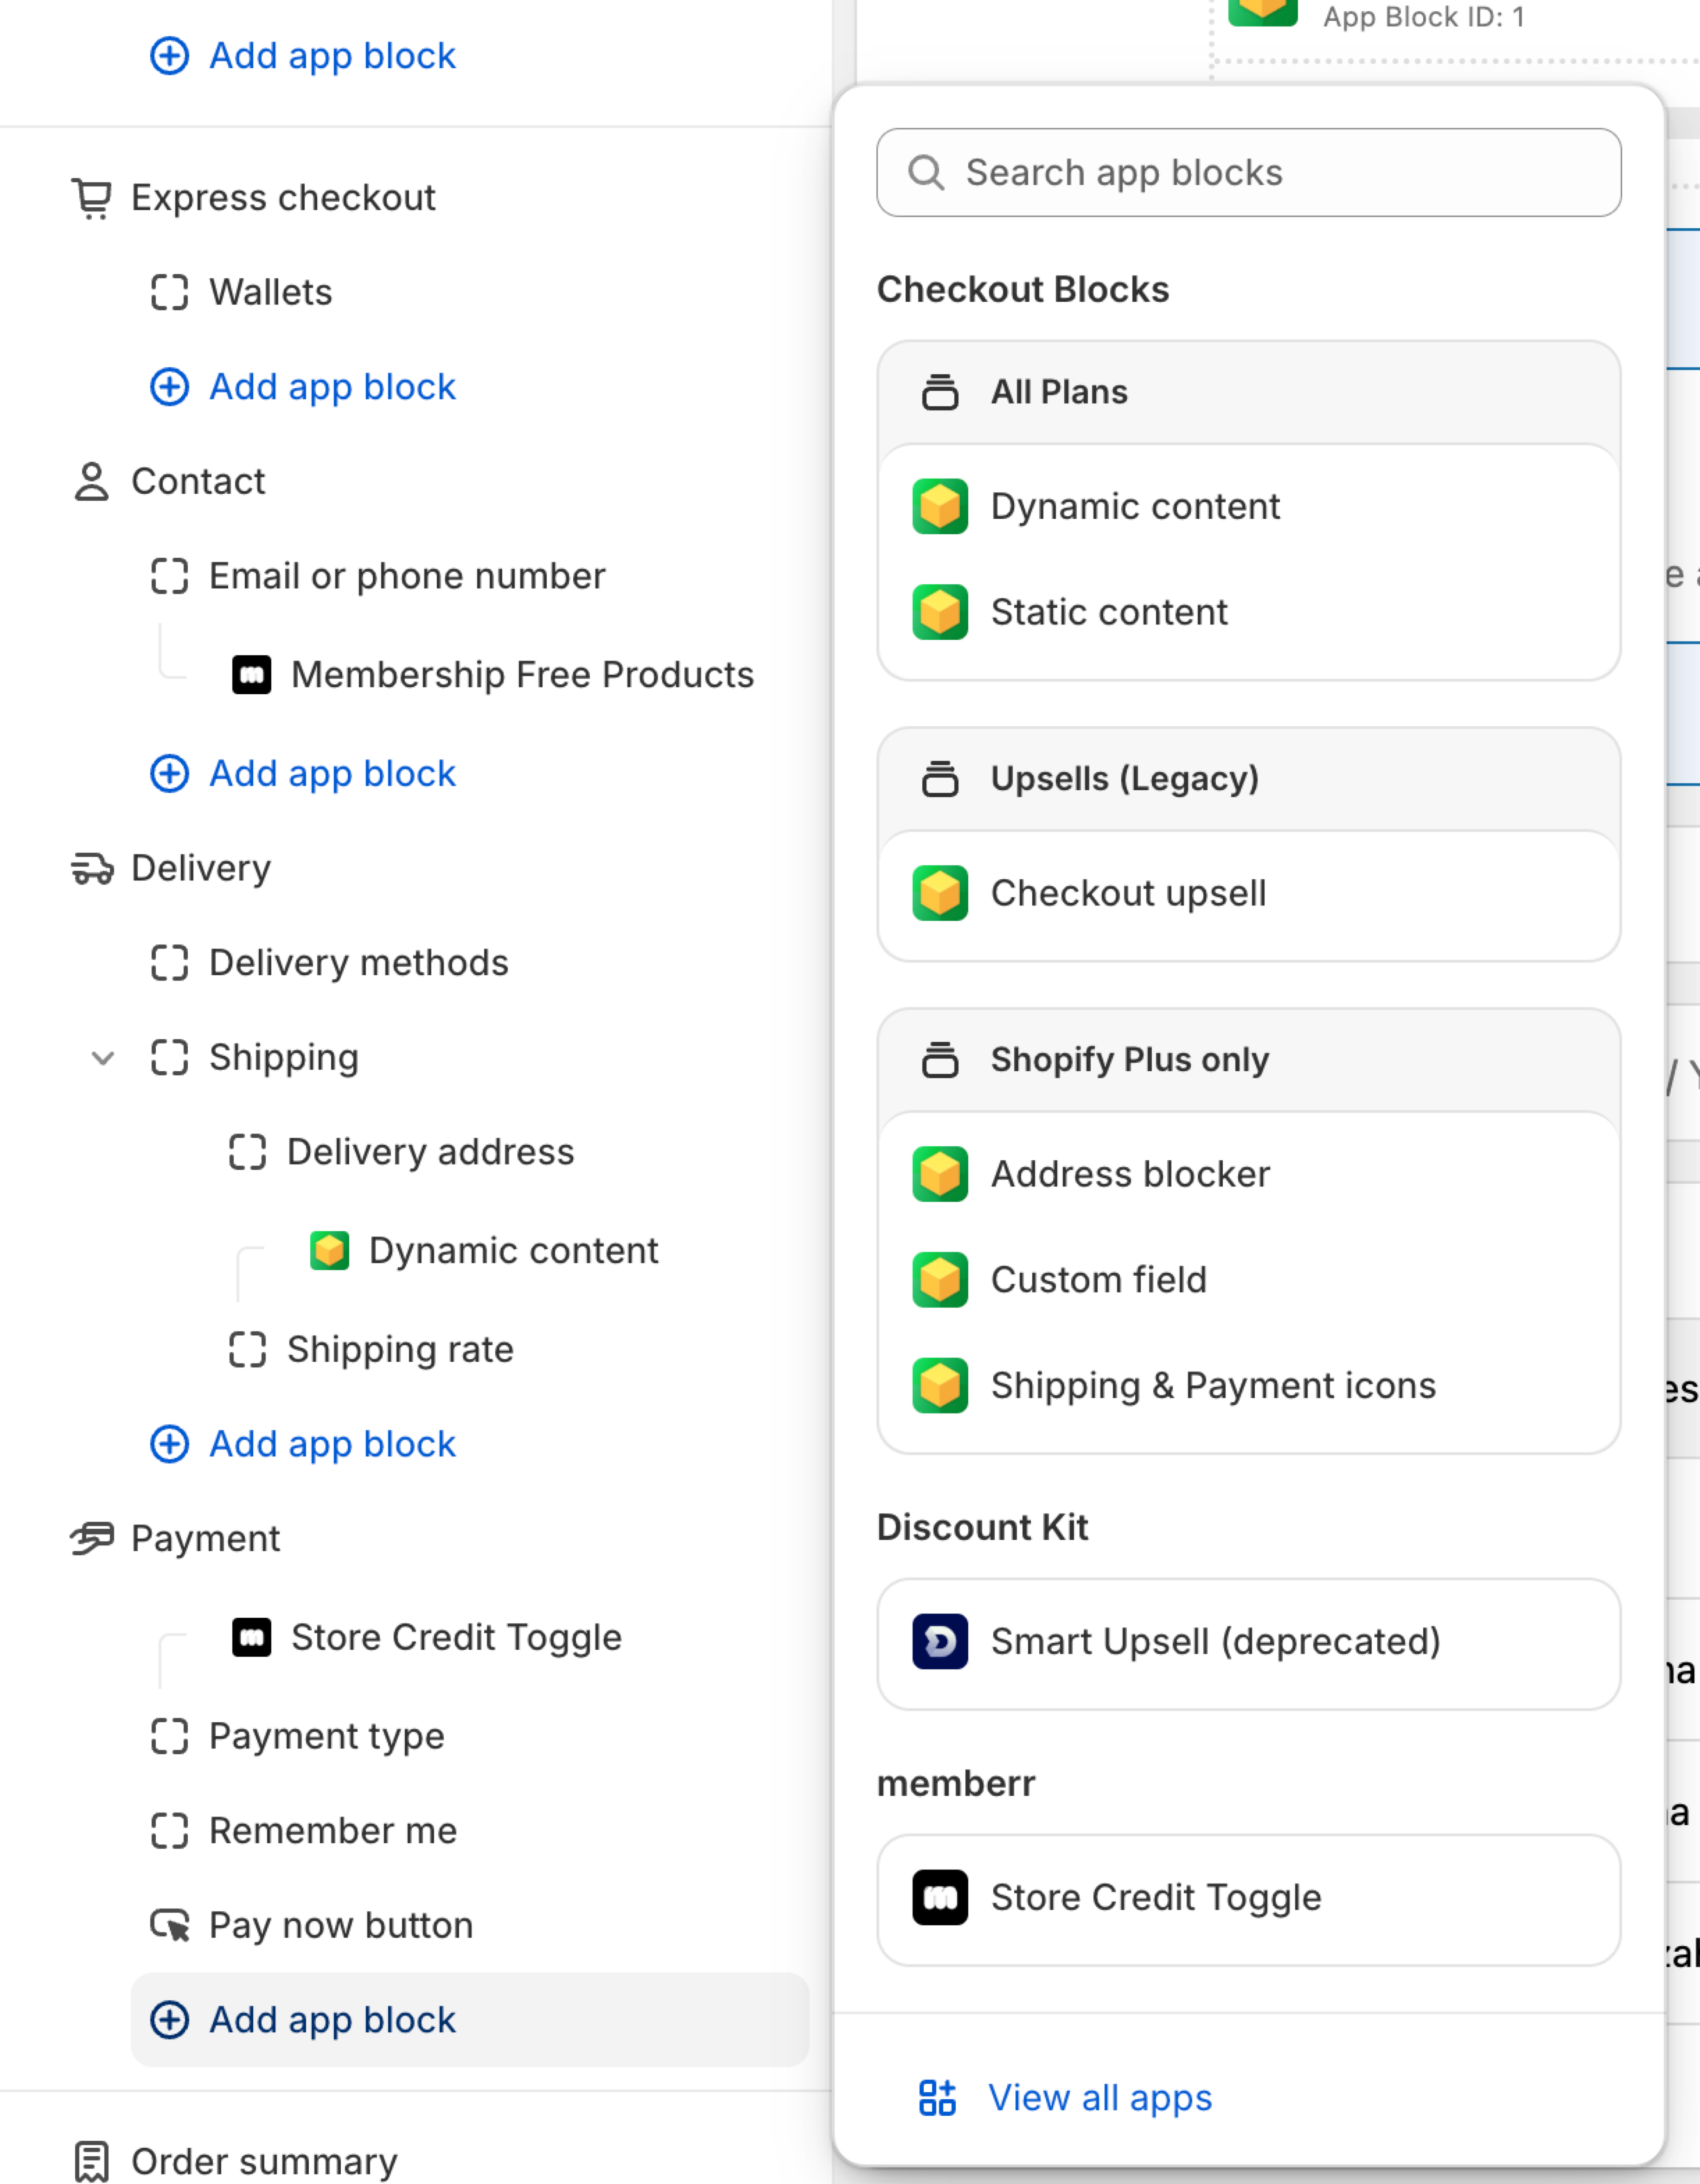Image resolution: width=1700 pixels, height=2184 pixels.
Task: Select the Order summary section
Action: tap(264, 2162)
